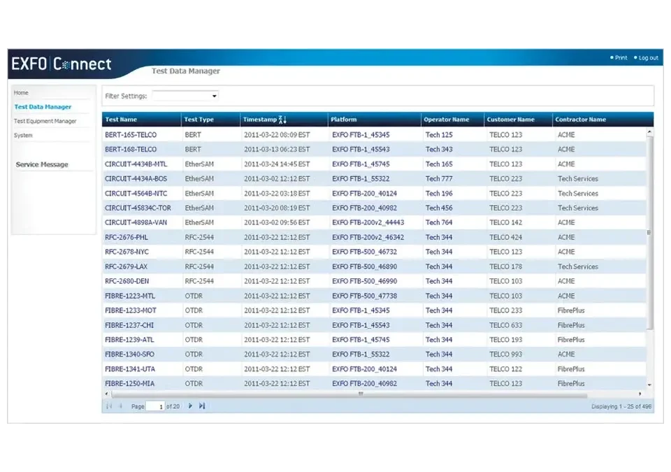Viewport: 671px width, 472px height.
Task: Go to previous page arrow
Action: pyautogui.click(x=121, y=406)
